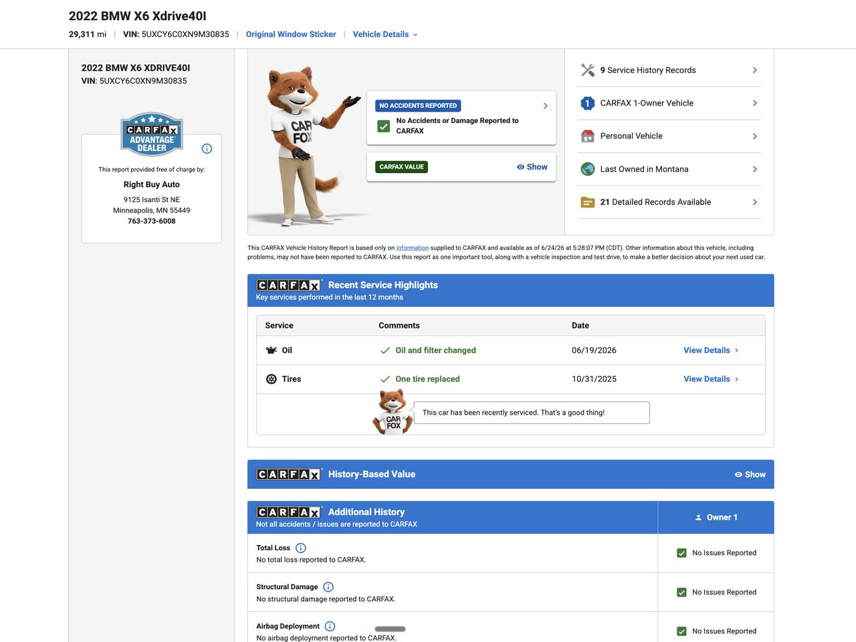
Task: Click the info icon next to Structural Damage
Action: 328,587
